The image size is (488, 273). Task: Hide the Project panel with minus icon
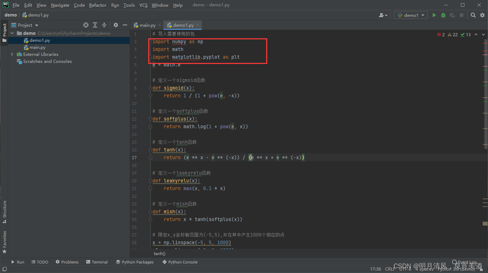pos(125,25)
